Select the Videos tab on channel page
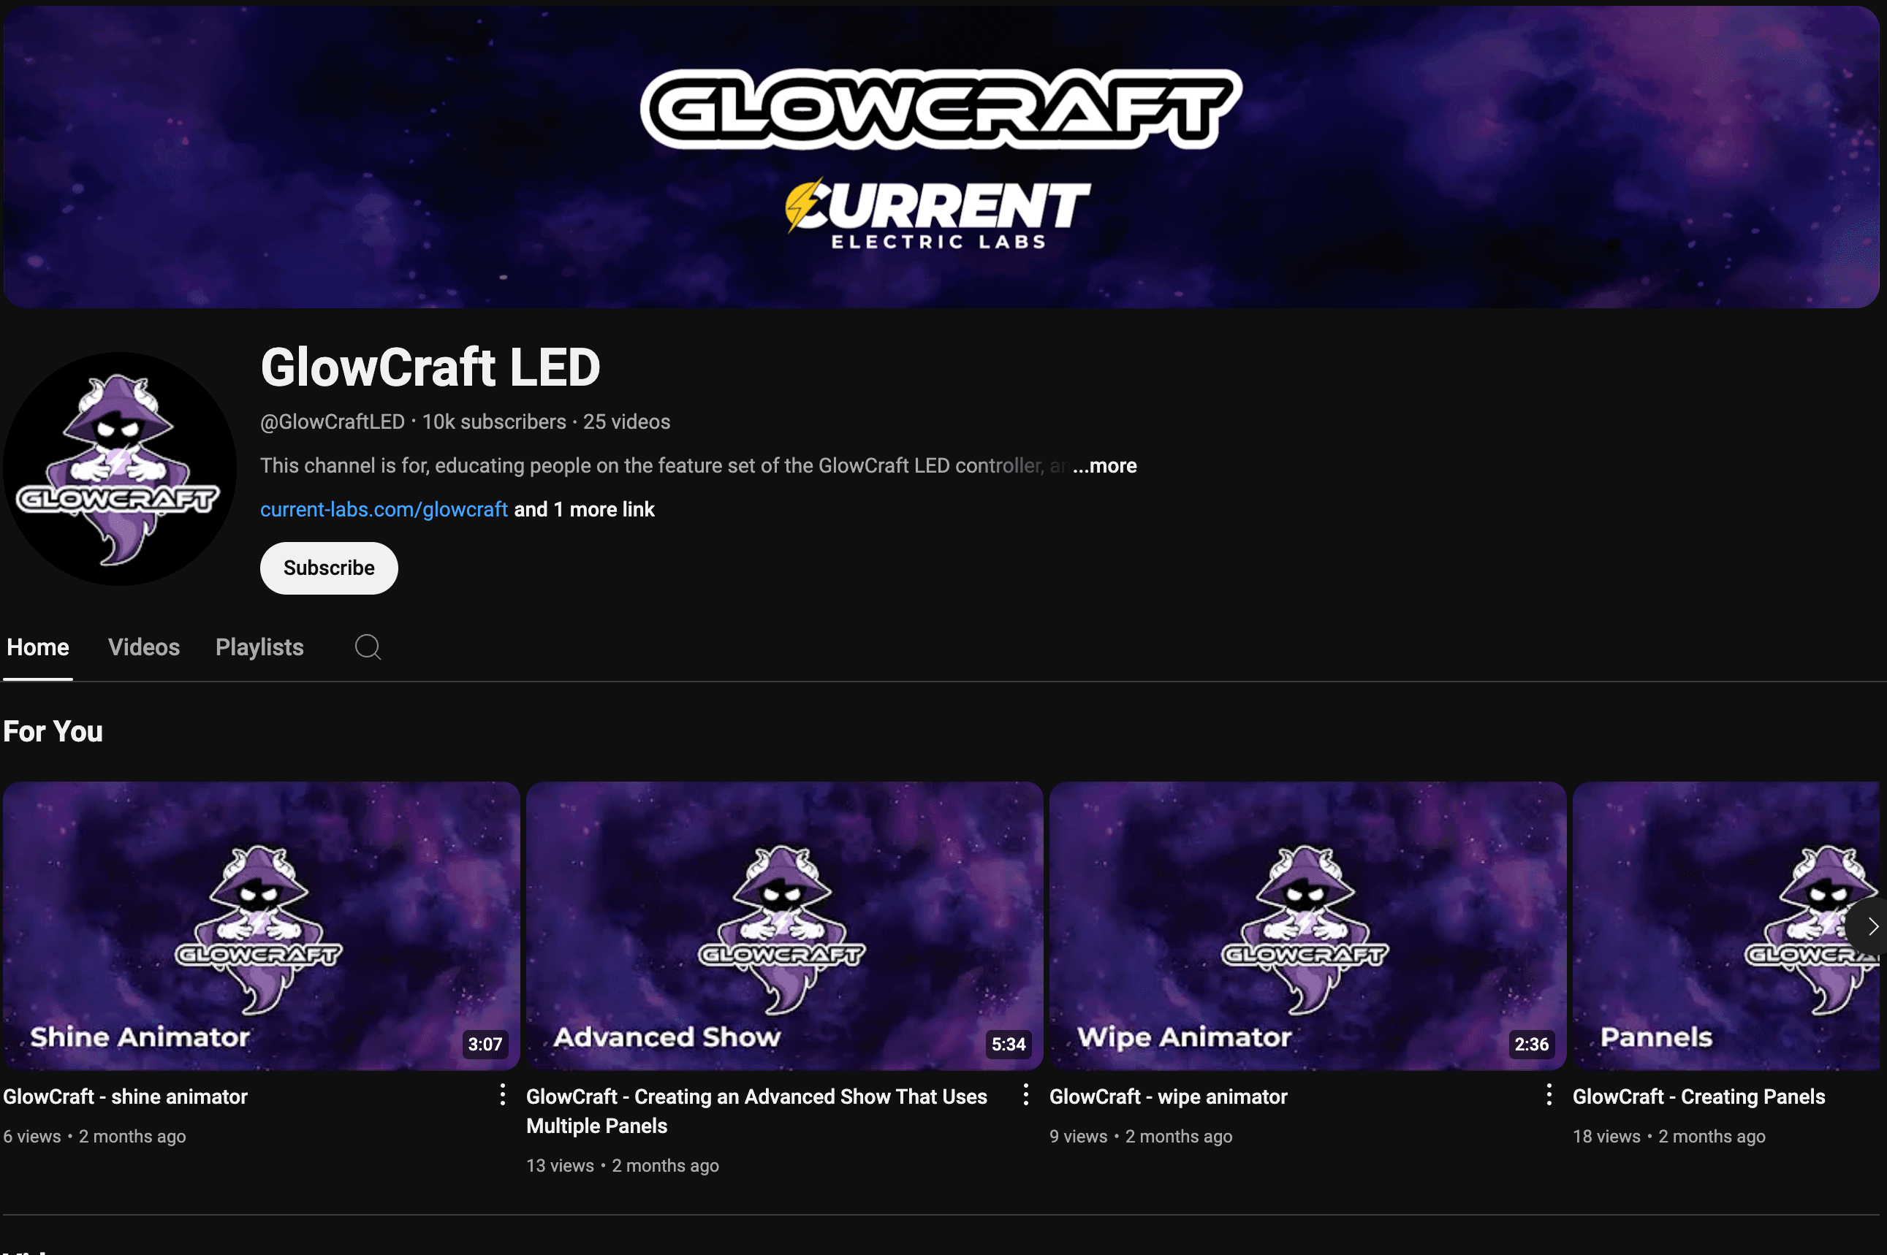 coord(143,646)
